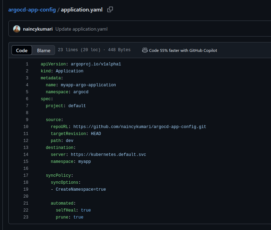
Task: Click the GitHub Copilot icon
Action: pyautogui.click(x=145, y=50)
